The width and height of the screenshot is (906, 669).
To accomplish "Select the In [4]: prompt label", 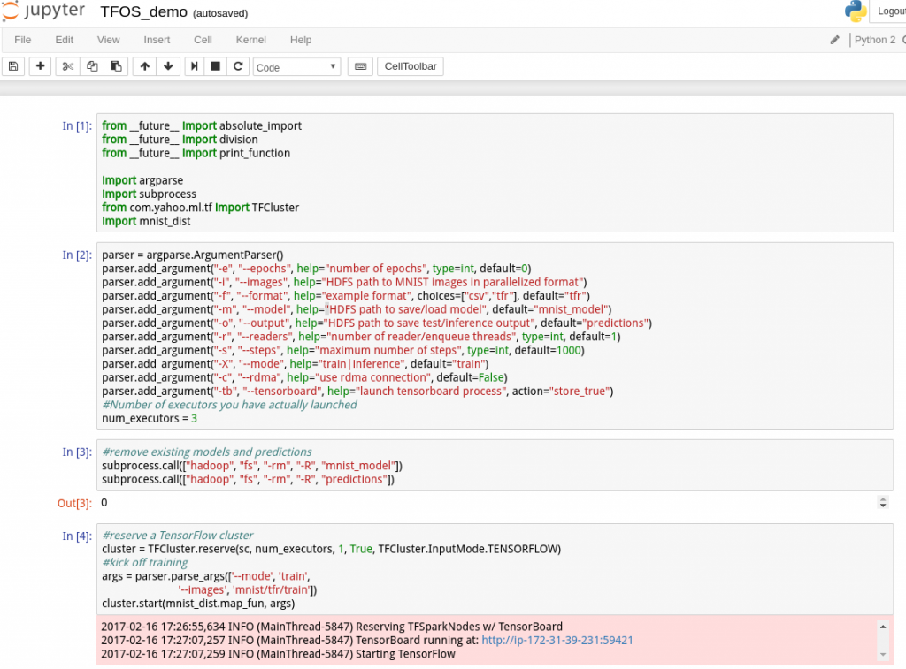I will point(77,536).
